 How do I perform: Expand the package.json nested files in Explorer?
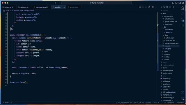[x=162, y=92]
